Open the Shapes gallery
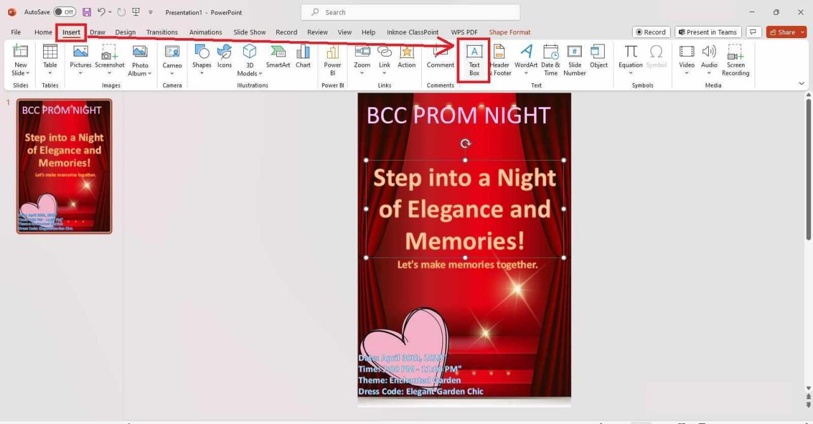 click(x=201, y=60)
